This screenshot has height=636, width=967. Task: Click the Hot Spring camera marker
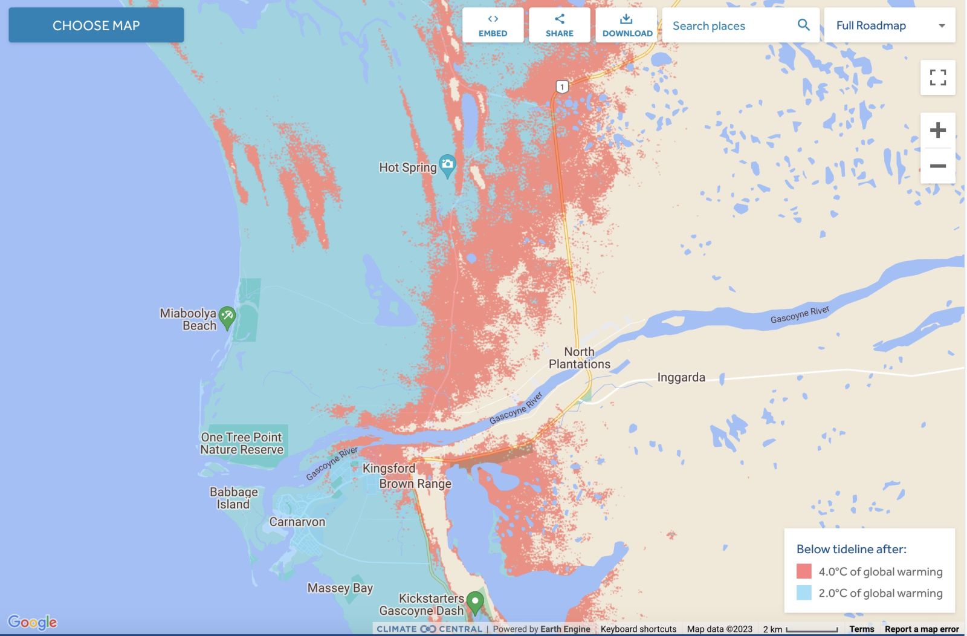(447, 166)
